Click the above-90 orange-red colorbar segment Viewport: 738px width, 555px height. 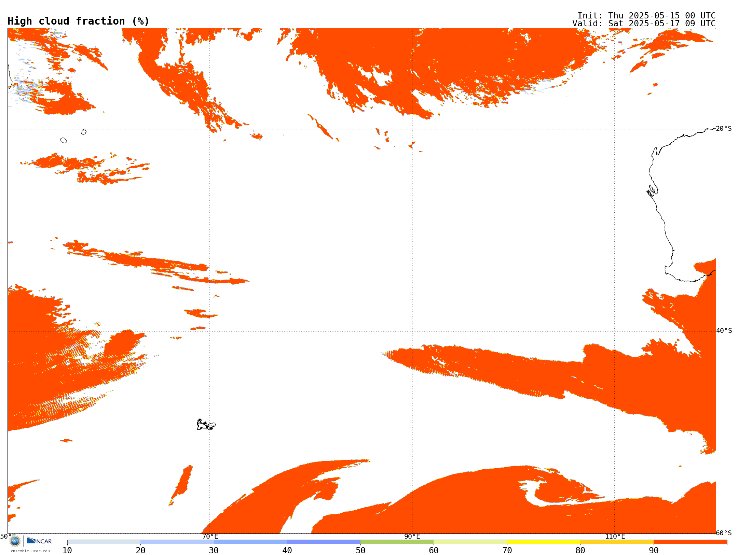click(x=690, y=542)
